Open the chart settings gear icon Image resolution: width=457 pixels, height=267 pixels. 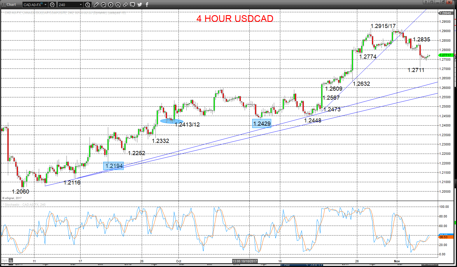[52, 5]
